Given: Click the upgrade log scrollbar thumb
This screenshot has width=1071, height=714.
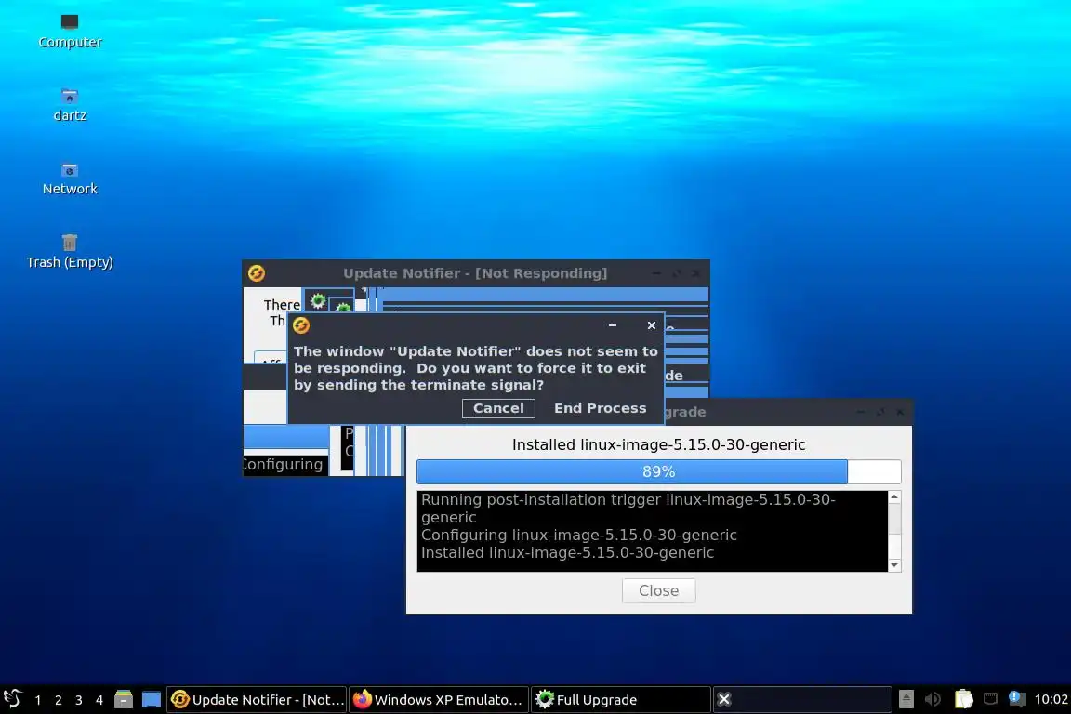Looking at the screenshot, I should click(x=894, y=520).
